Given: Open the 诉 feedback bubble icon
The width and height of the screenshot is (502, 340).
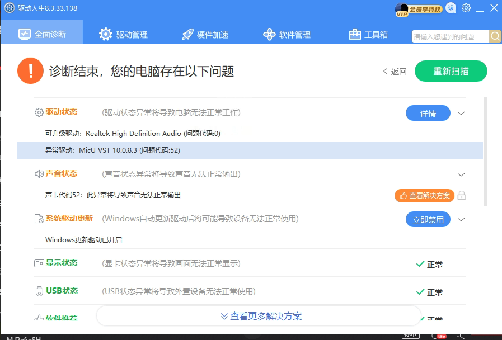Looking at the screenshot, I should point(451,8).
